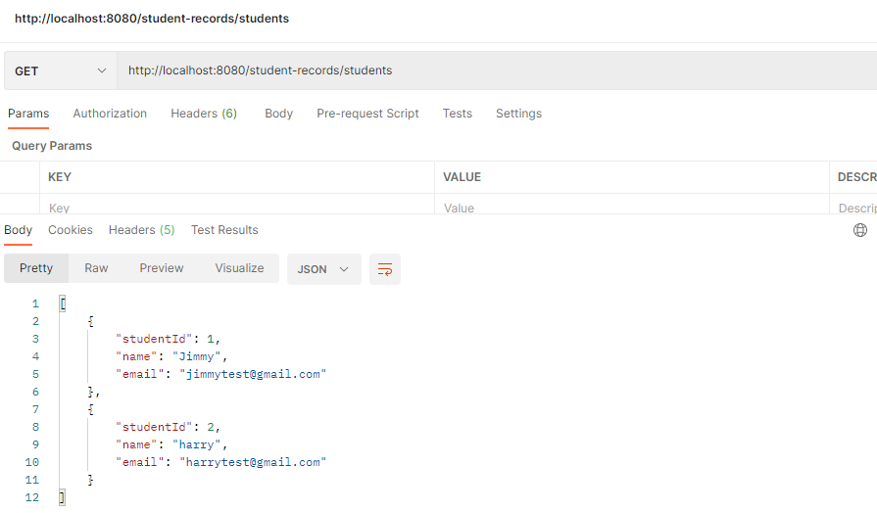Click the Query Params heading
This screenshot has height=513, width=877.
[x=52, y=146]
